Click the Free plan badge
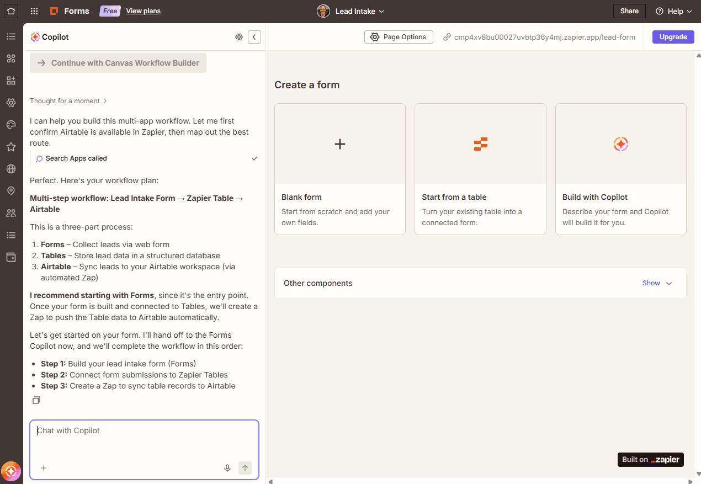The width and height of the screenshot is (701, 484). coord(110,11)
